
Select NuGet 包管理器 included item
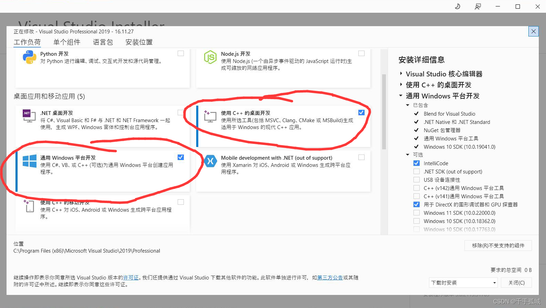(x=442, y=130)
